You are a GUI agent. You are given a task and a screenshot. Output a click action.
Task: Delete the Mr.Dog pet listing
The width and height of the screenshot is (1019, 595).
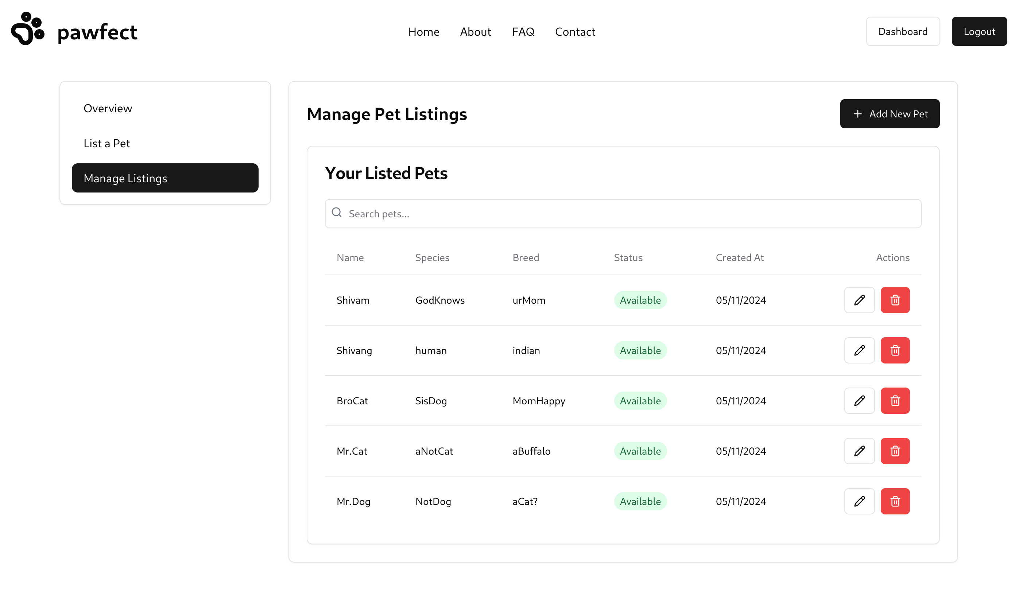(895, 501)
